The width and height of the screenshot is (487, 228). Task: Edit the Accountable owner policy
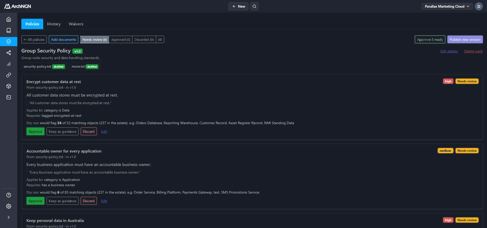click(x=104, y=201)
